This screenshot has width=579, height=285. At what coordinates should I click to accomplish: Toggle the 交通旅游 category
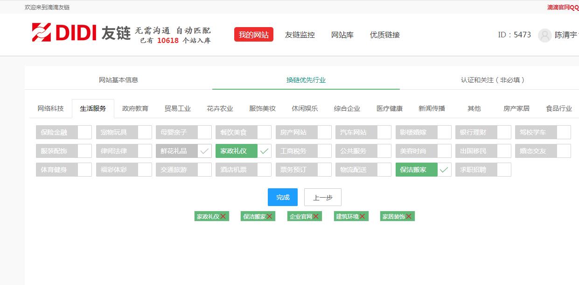tap(184, 170)
